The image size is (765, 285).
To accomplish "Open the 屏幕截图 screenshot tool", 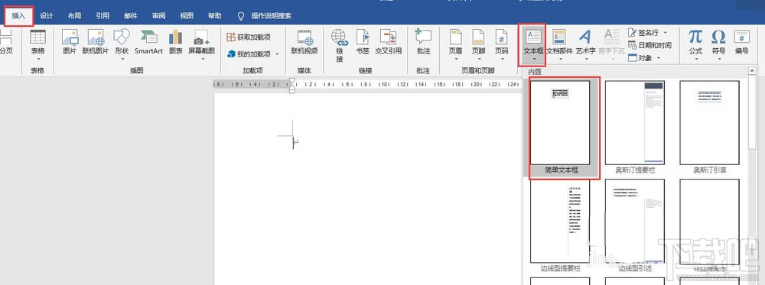I will click(x=201, y=45).
